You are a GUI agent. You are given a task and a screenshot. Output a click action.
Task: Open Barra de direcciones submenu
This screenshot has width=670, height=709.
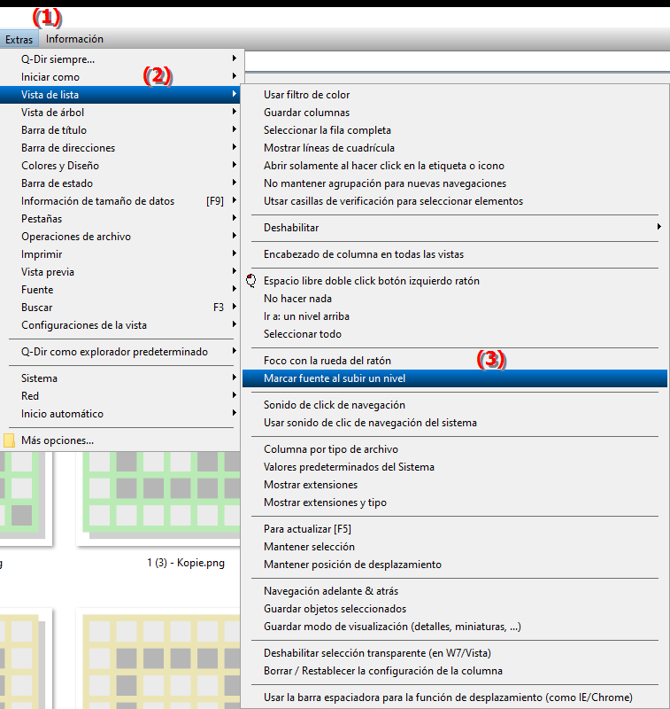coord(122,148)
